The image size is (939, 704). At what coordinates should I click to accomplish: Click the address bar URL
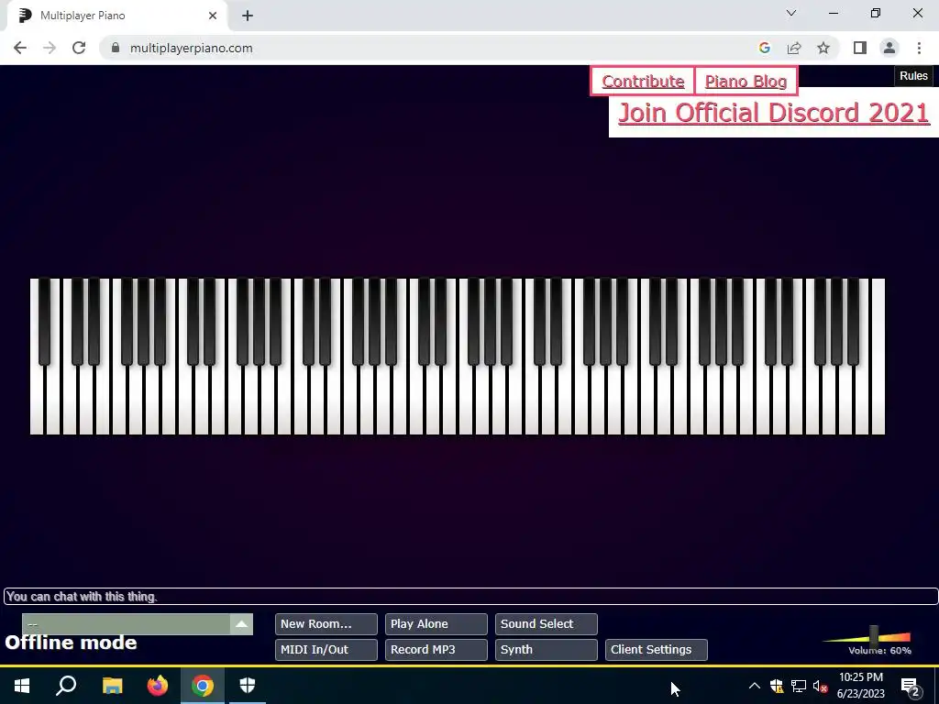191,48
